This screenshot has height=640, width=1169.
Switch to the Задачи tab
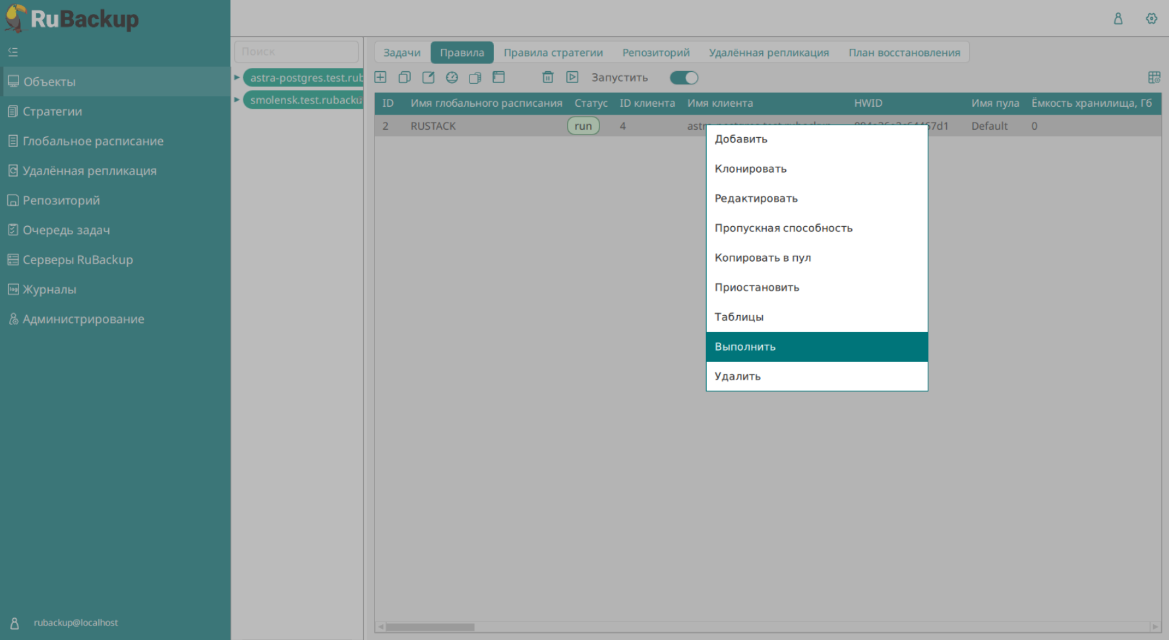coord(402,53)
